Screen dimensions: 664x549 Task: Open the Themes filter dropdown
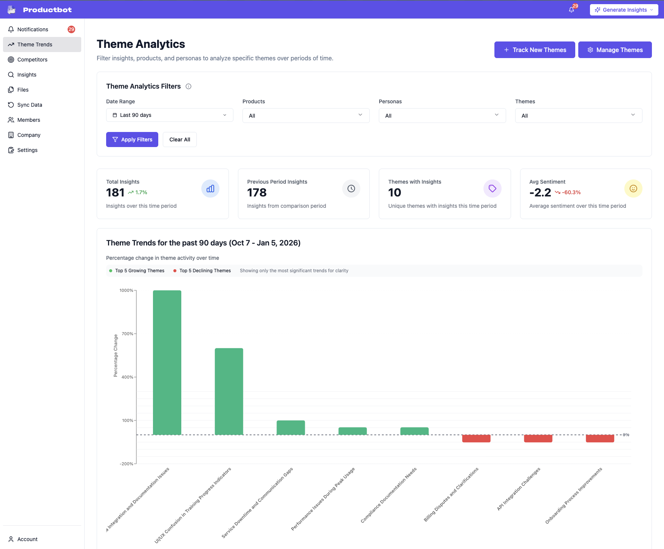tap(579, 115)
